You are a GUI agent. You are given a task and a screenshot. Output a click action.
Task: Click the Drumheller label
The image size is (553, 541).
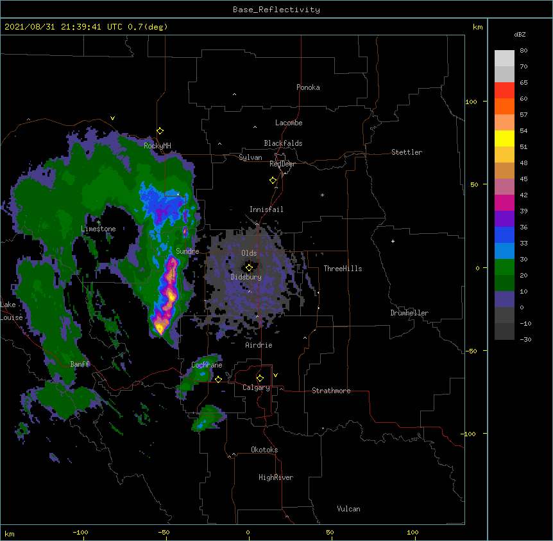click(409, 313)
